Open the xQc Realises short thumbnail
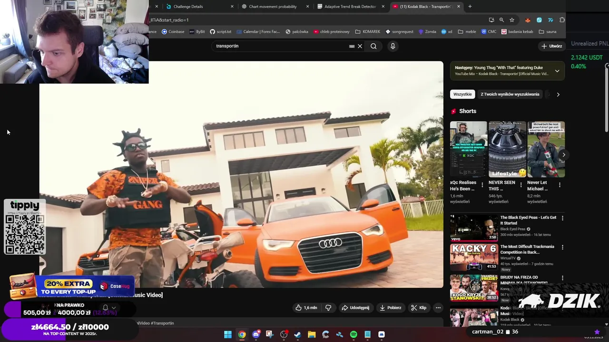 pyautogui.click(x=469, y=149)
